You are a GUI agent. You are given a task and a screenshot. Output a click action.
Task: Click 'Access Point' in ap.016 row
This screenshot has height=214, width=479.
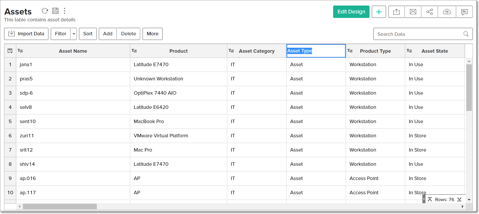point(375,178)
